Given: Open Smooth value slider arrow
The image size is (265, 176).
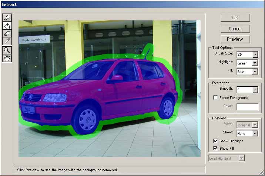Looking at the screenshot, I should tap(255, 90).
